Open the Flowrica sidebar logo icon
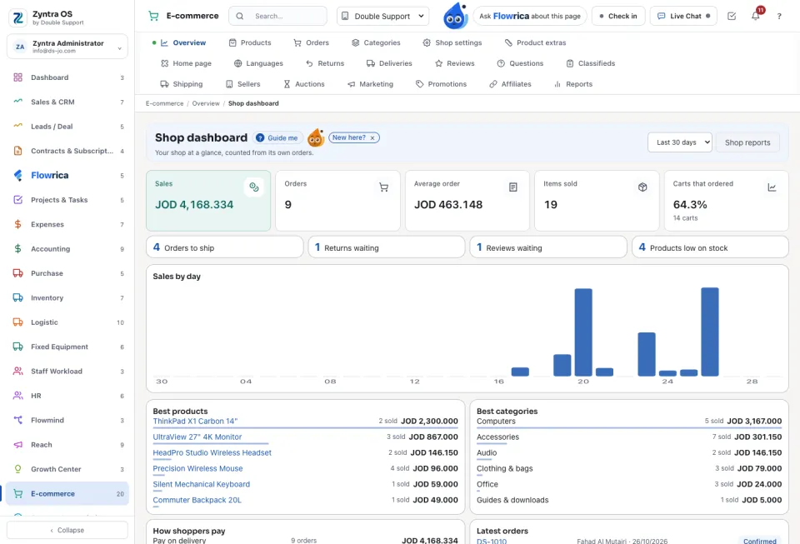The width and height of the screenshot is (800, 544). point(17,176)
